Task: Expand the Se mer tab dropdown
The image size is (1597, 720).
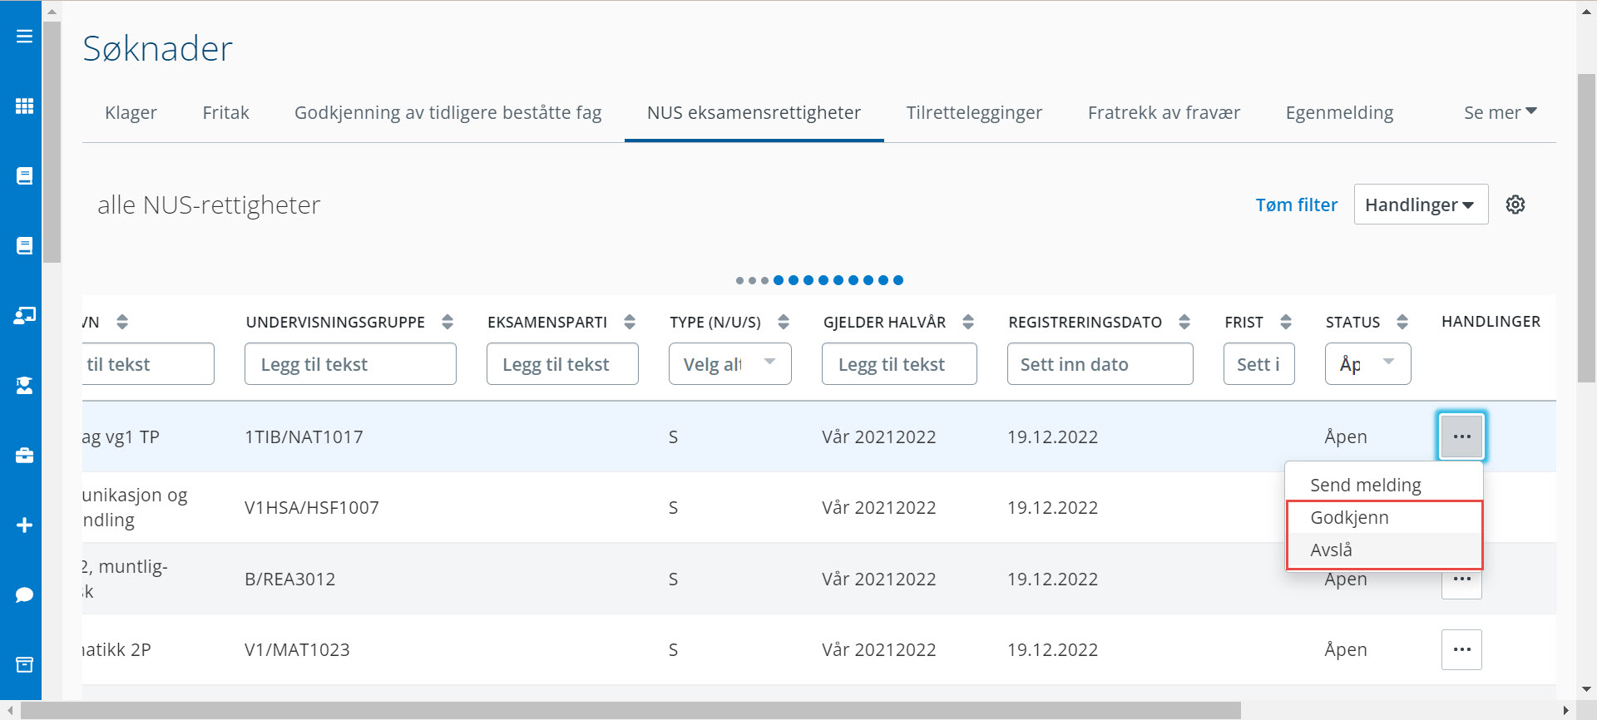Action: [1501, 113]
